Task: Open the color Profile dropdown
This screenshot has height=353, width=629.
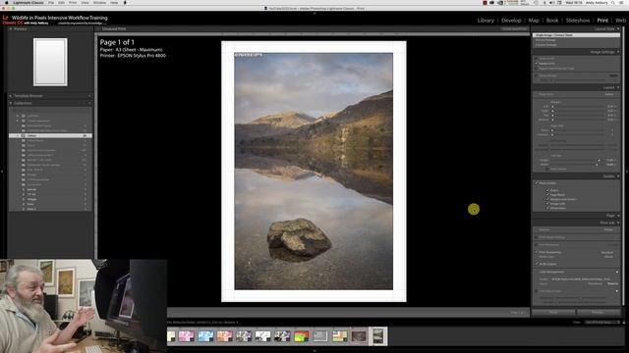Action: (581, 279)
